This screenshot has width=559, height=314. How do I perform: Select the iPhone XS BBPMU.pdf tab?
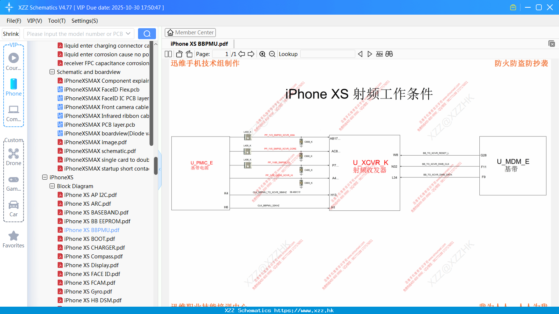pos(199,44)
